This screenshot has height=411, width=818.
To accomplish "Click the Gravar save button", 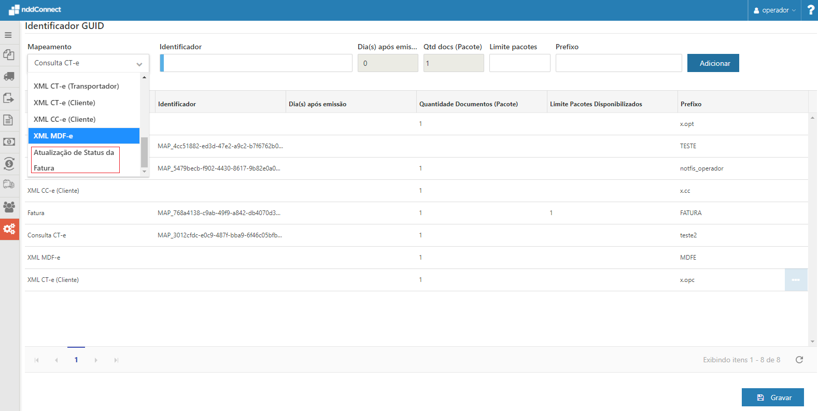I will pyautogui.click(x=772, y=398).
